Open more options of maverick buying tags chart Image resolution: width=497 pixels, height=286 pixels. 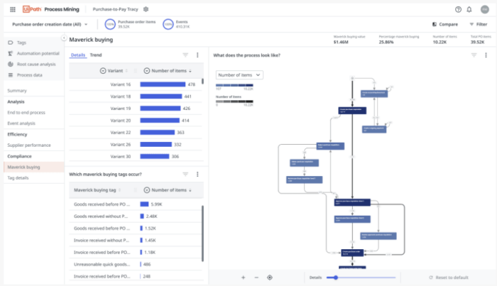197,174
